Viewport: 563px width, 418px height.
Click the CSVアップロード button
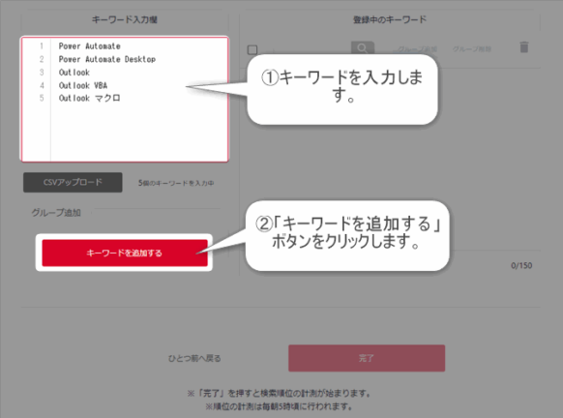(x=73, y=183)
